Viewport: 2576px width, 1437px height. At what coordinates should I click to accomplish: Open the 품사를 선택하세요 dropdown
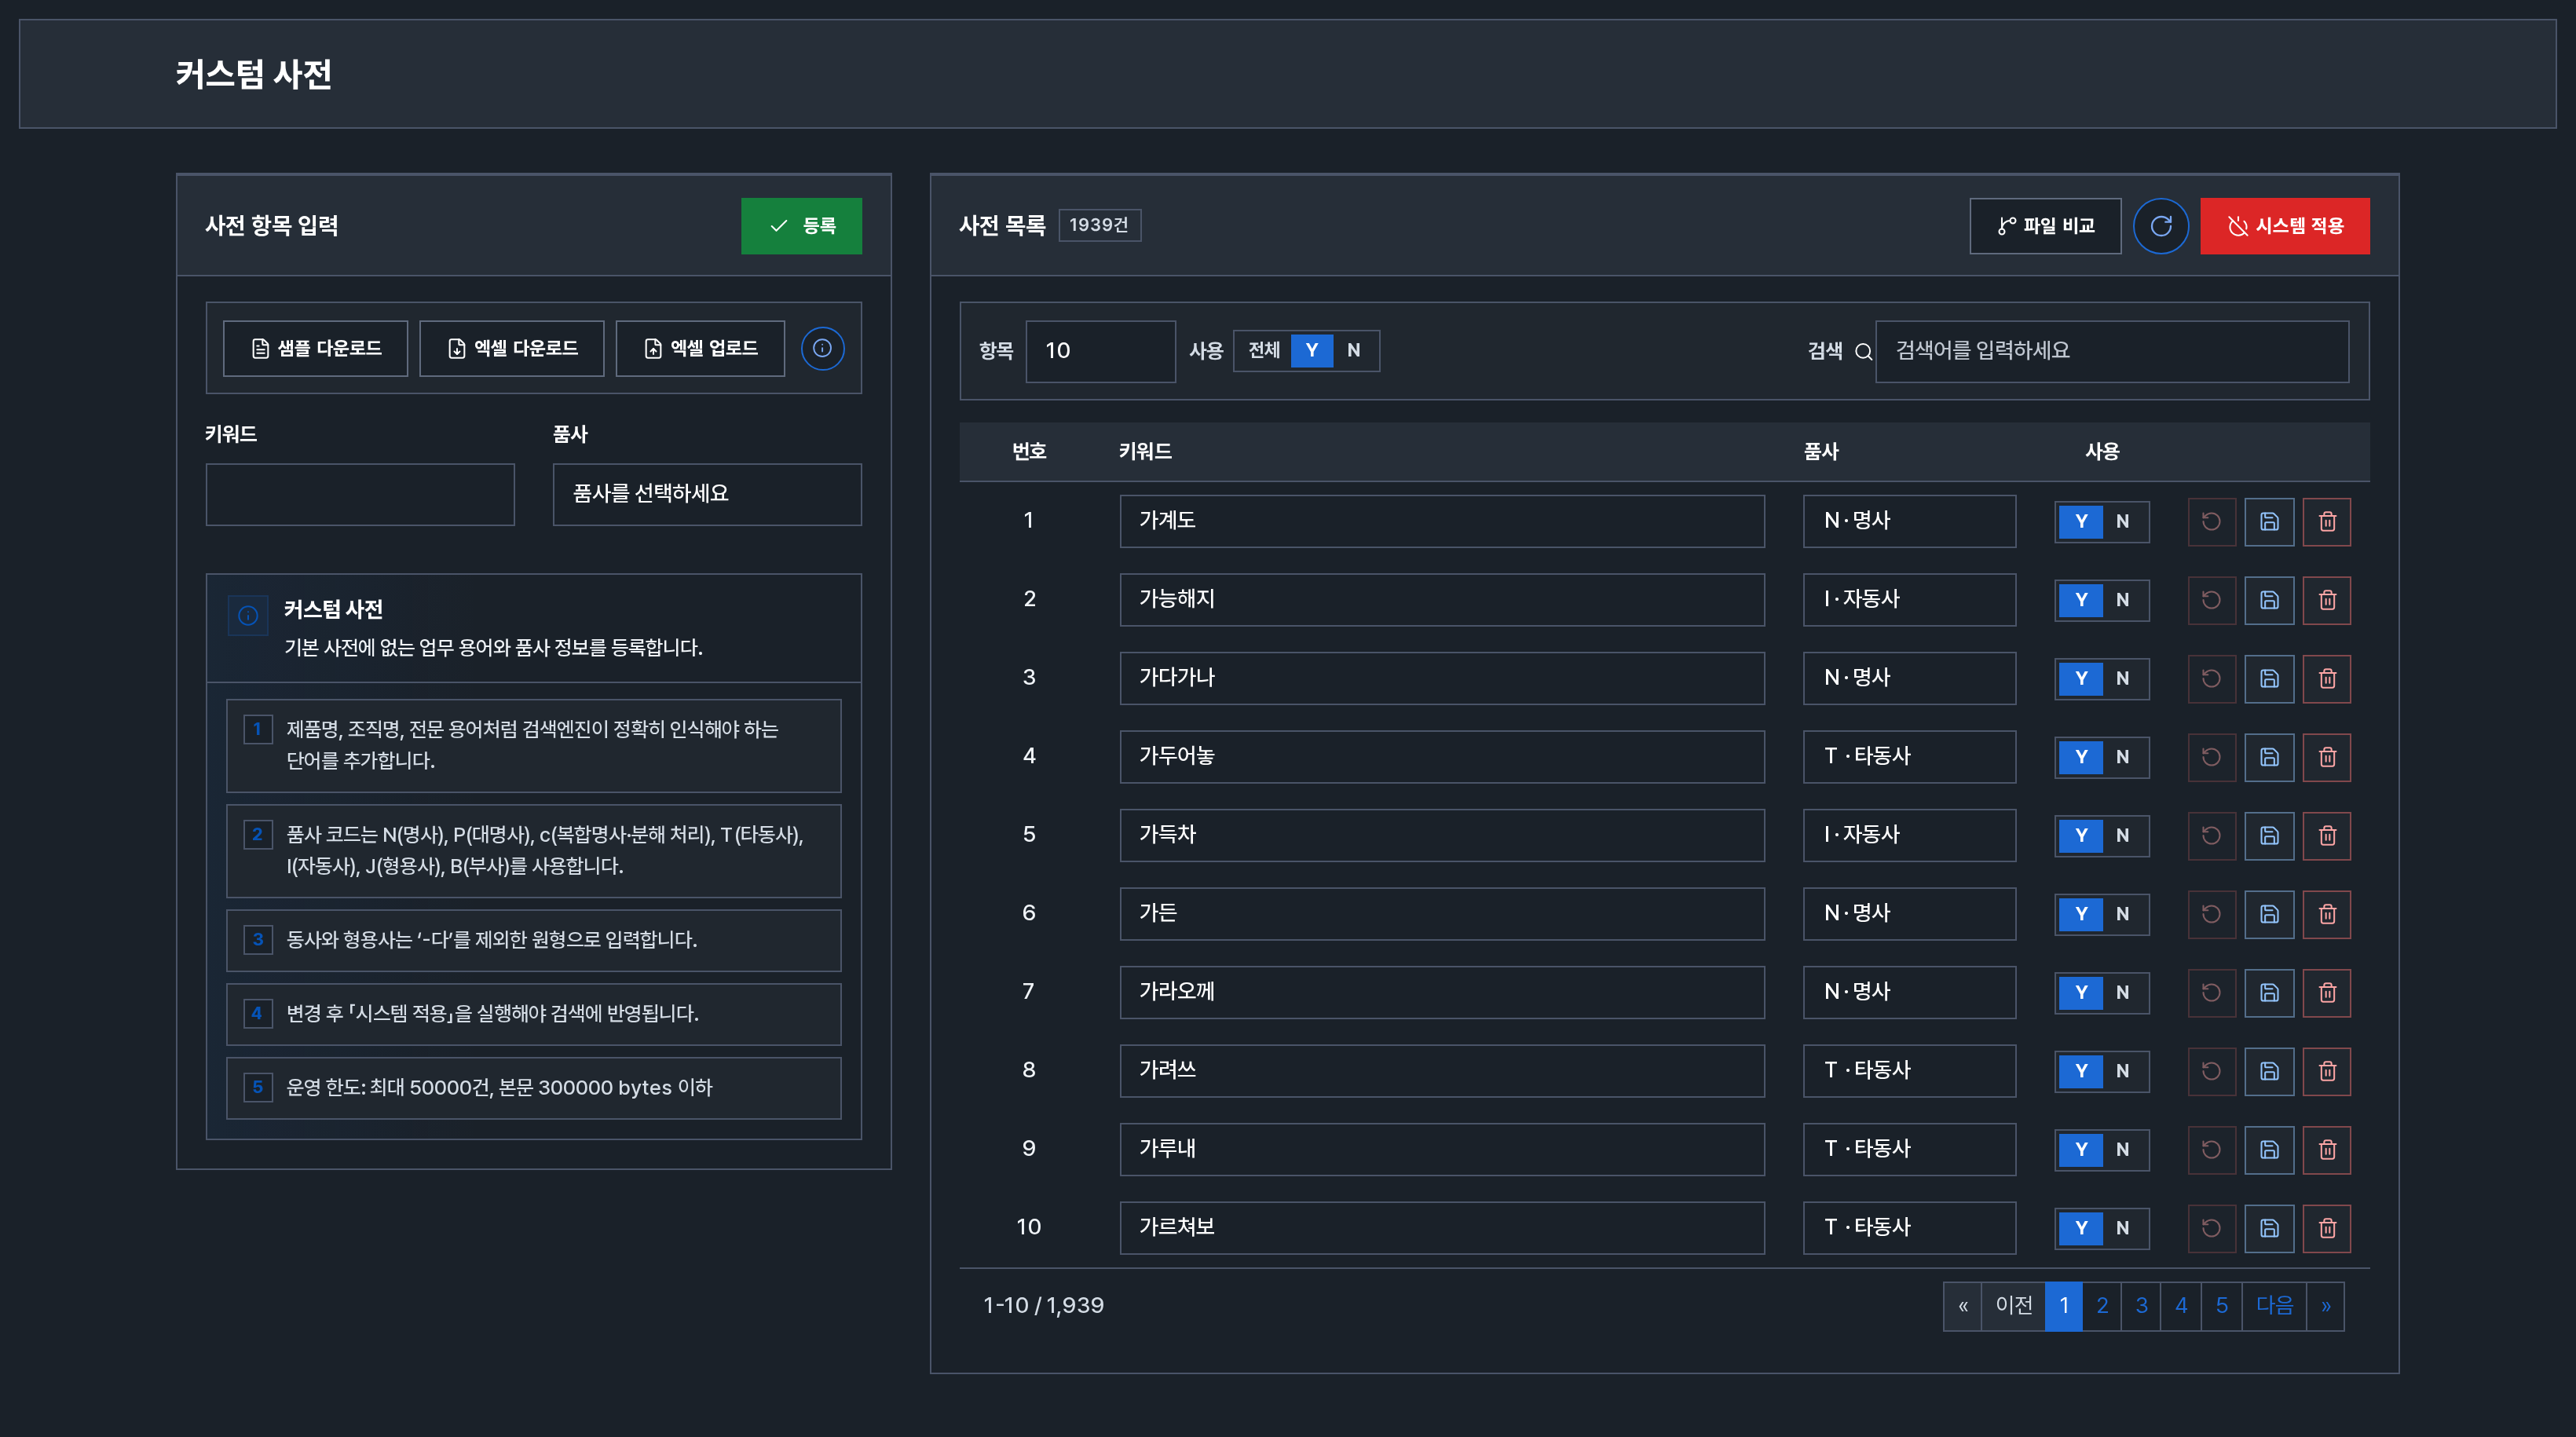click(x=707, y=494)
